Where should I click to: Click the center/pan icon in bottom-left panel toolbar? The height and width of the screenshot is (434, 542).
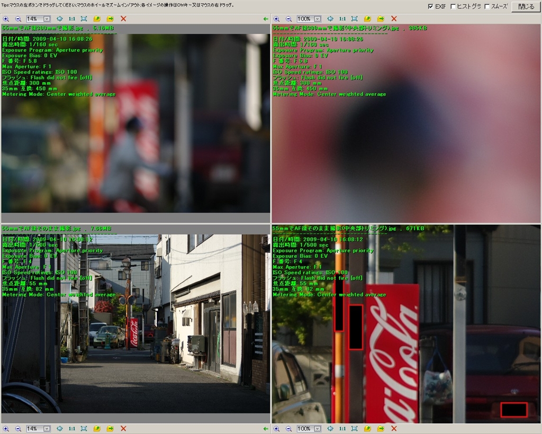[59, 428]
